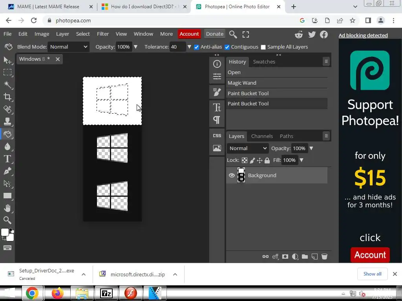Open Photopea Reddit page icon

click(x=299, y=34)
